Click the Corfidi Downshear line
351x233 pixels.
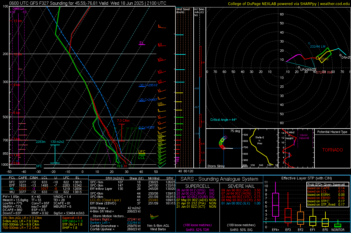[x=115, y=226]
